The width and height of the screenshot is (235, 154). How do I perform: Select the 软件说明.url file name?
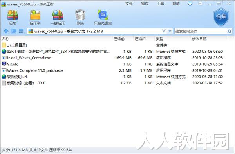click(x=17, y=77)
